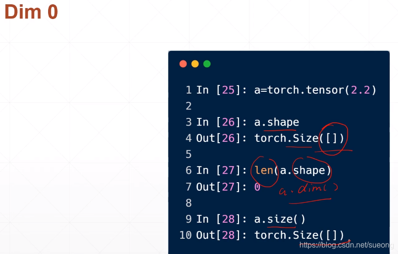The image size is (398, 254).
Task: Click the output value '0' on line 7
Action: point(258,187)
